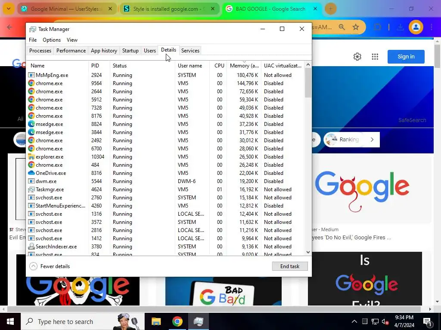Click Task Manager icon on the taskbar
This screenshot has height=330, width=441.
tap(199, 321)
